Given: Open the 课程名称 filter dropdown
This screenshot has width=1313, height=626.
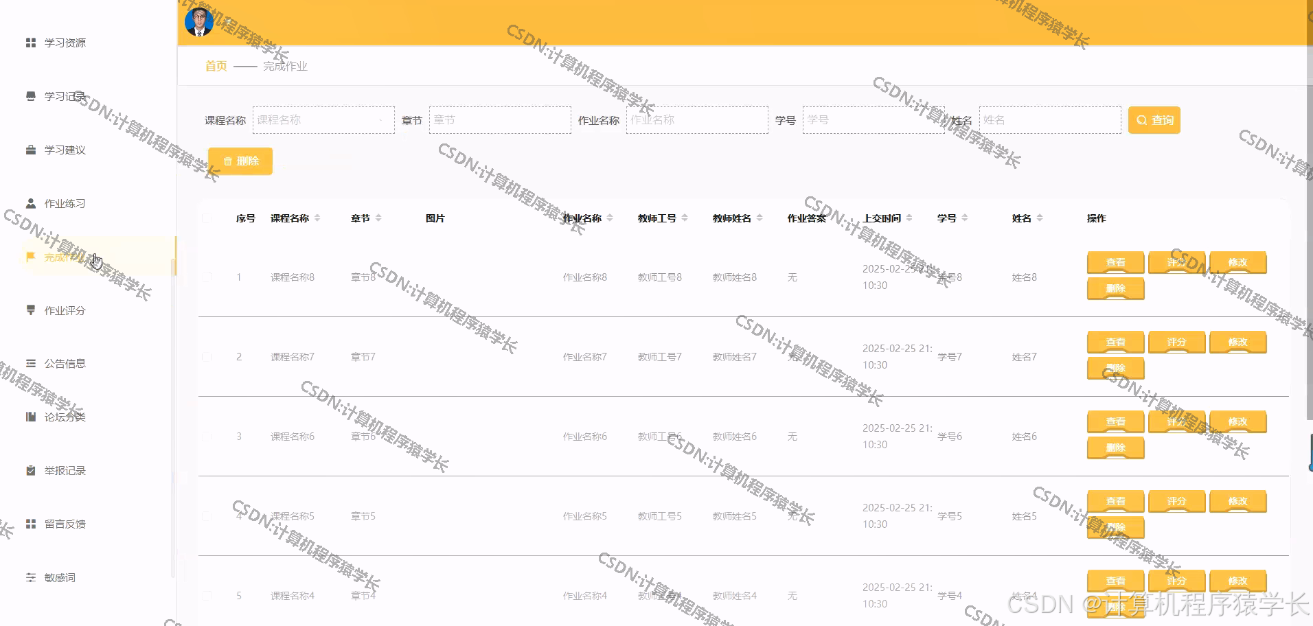Looking at the screenshot, I should (x=323, y=120).
